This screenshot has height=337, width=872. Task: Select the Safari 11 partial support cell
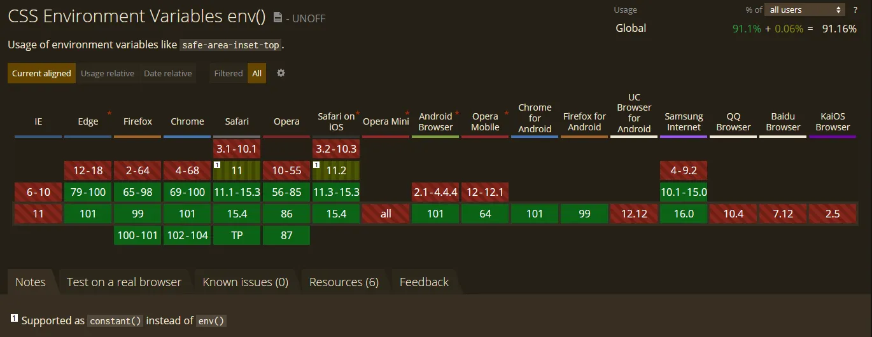237,170
